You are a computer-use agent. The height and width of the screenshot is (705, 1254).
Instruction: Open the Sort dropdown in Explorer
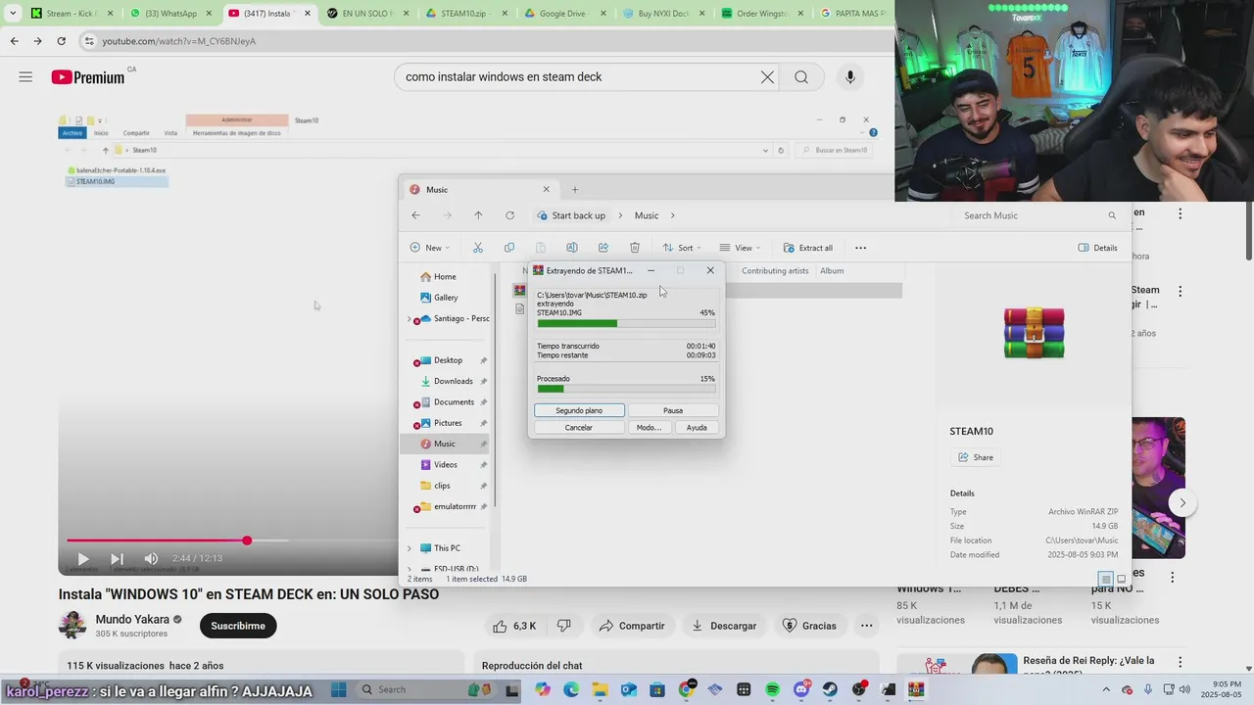(x=682, y=248)
